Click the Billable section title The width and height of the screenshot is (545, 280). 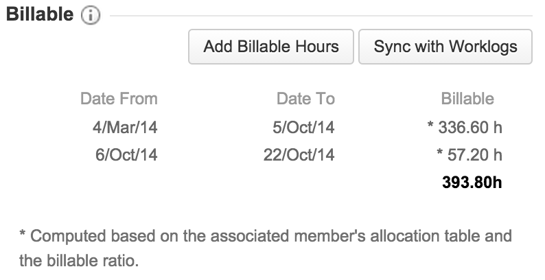40,15
